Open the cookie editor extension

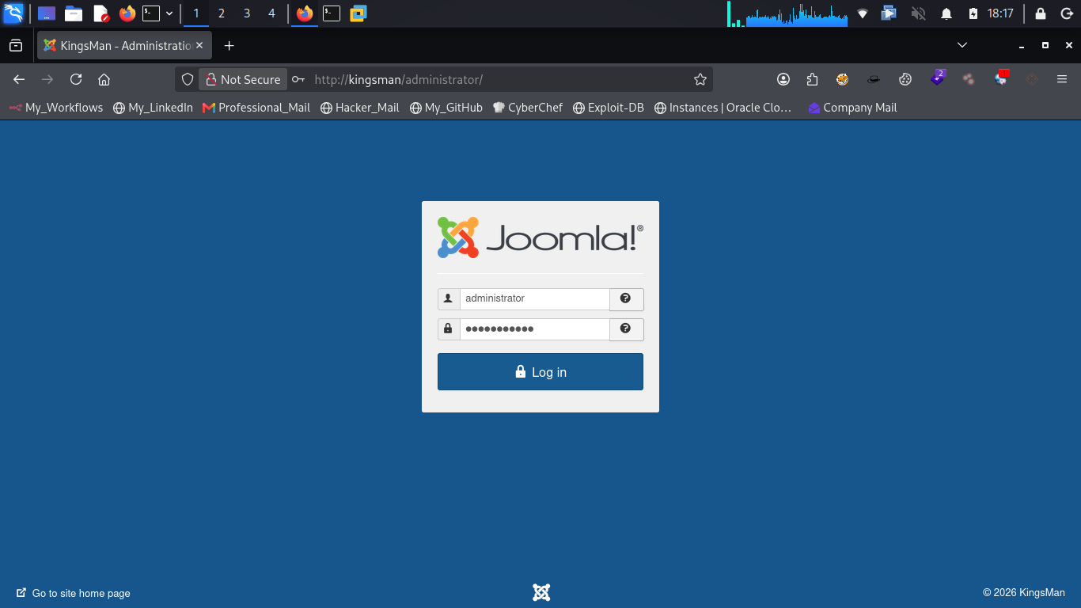coord(905,79)
